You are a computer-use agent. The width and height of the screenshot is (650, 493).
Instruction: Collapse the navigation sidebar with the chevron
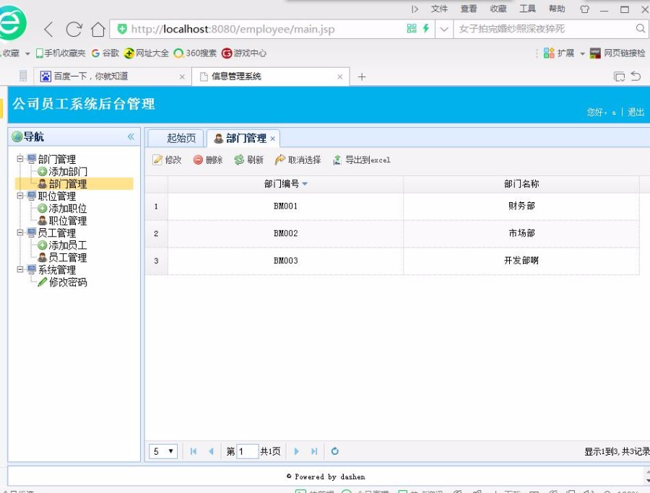(131, 137)
